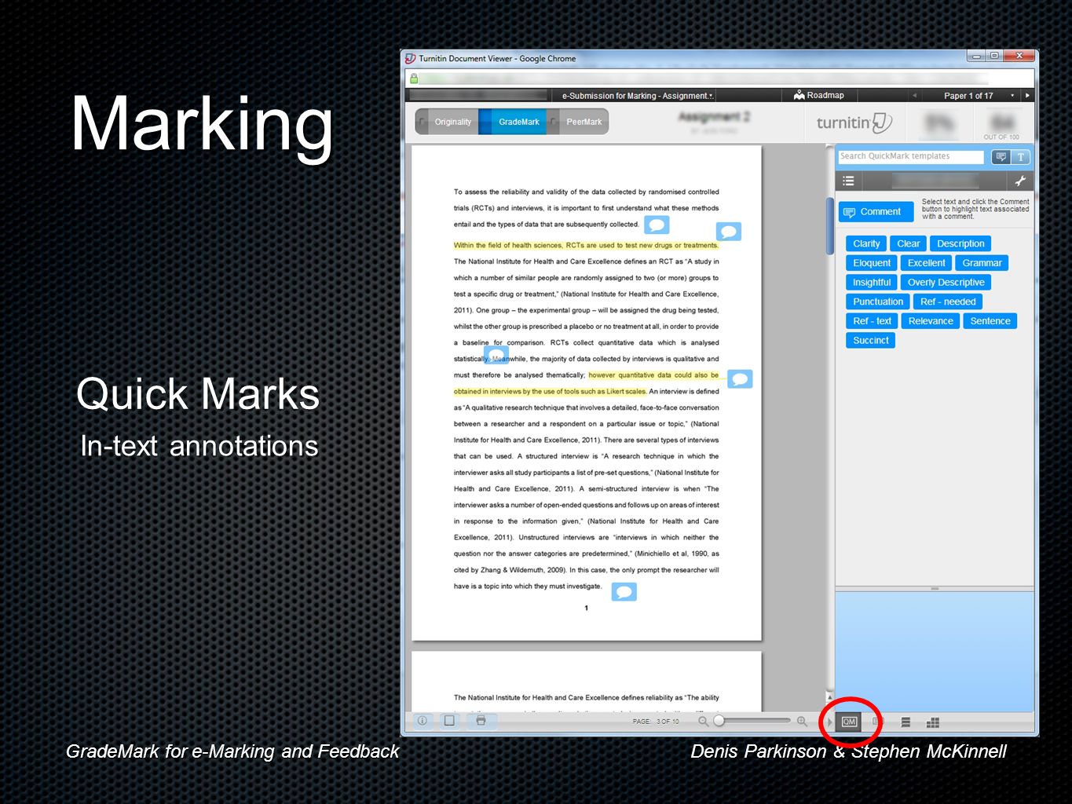Open comment bubble after 'must investigate.'

pyautogui.click(x=624, y=592)
